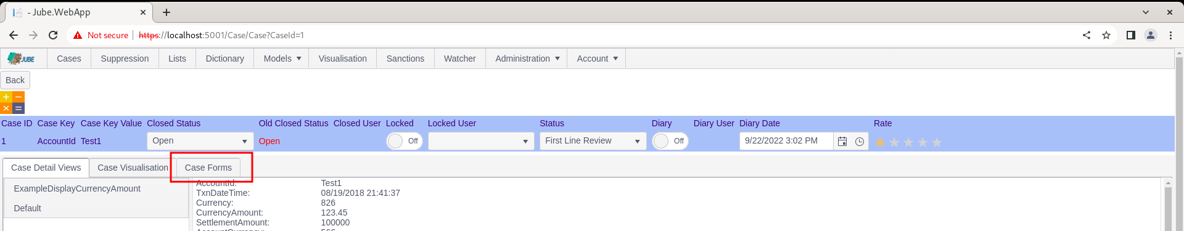Image resolution: width=1184 pixels, height=231 pixels.
Task: Click the Currency value 826
Action: (328, 203)
